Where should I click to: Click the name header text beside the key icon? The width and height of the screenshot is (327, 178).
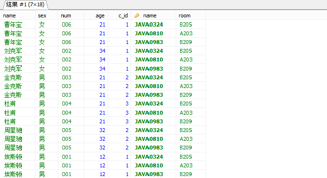(x=150, y=15)
